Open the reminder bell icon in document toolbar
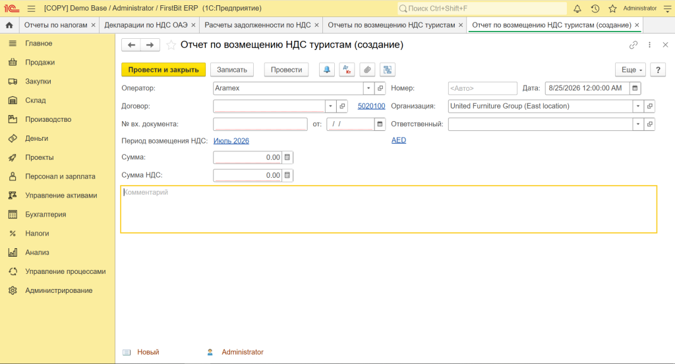Screen dimensions: 675x364 tap(327, 70)
